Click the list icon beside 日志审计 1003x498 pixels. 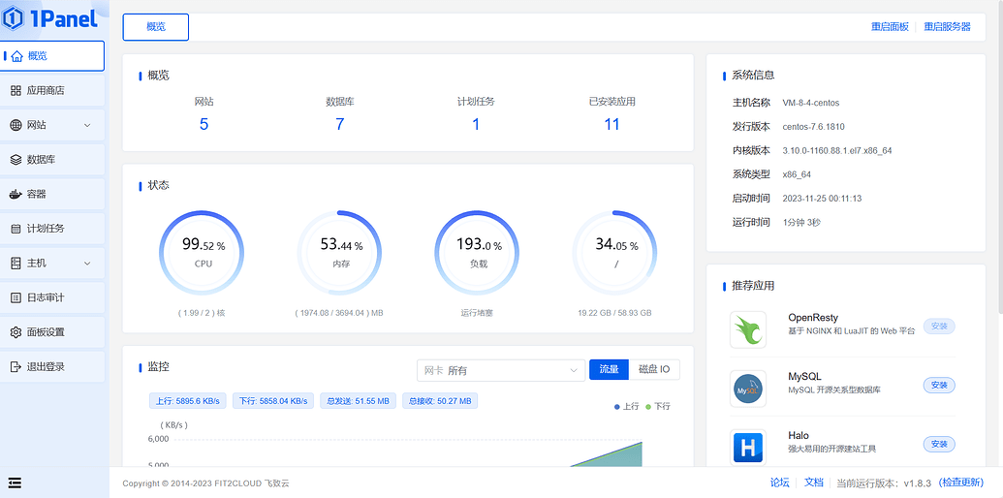tap(16, 297)
